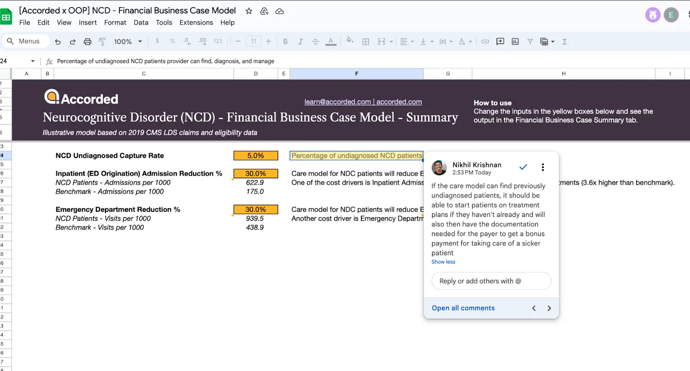Select the Paint format roller icon
The image size is (690, 371).
click(102, 42)
